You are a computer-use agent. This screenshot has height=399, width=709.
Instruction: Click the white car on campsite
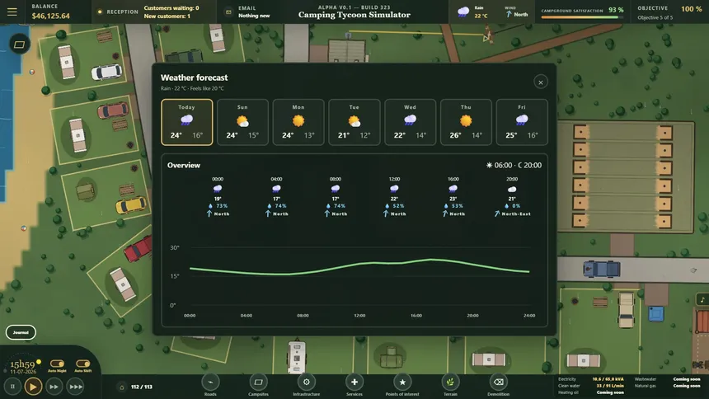(x=106, y=72)
